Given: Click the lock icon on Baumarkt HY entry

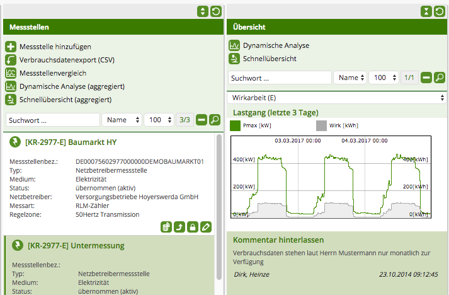Looking at the screenshot, I should [x=192, y=228].
